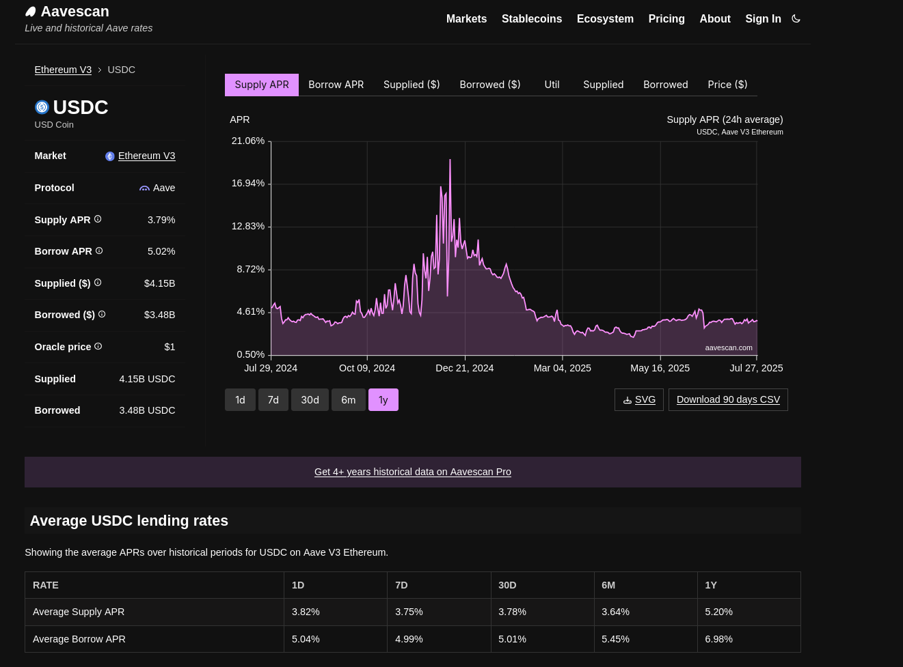Download 90 days CSV

[x=728, y=400]
